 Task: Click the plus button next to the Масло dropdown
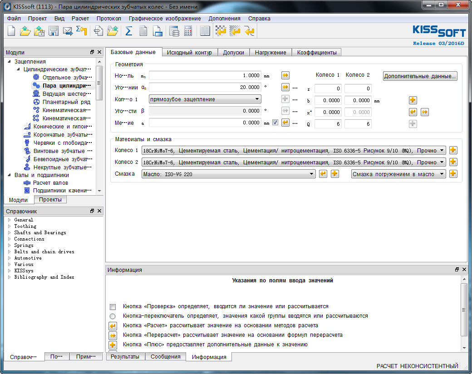335,174
